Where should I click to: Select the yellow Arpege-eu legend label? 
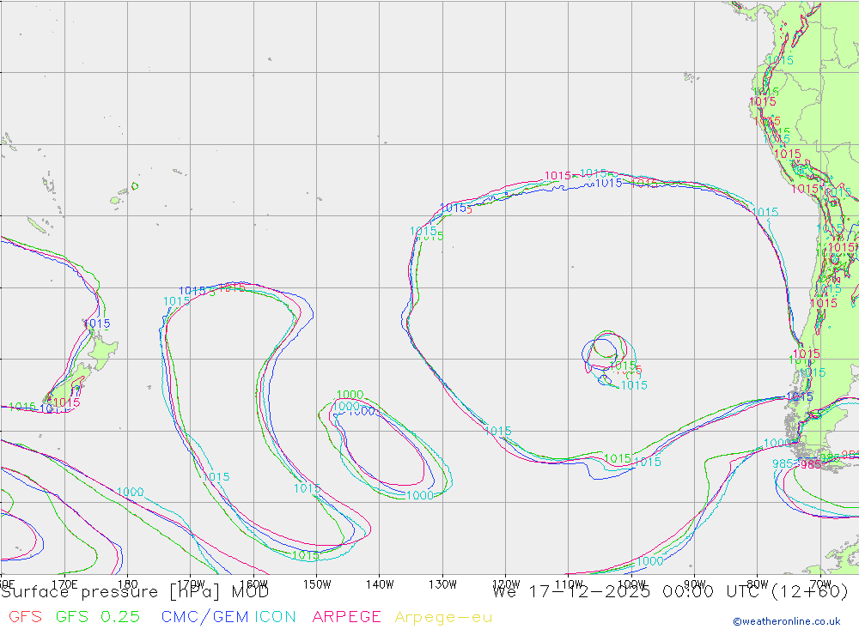point(443,616)
